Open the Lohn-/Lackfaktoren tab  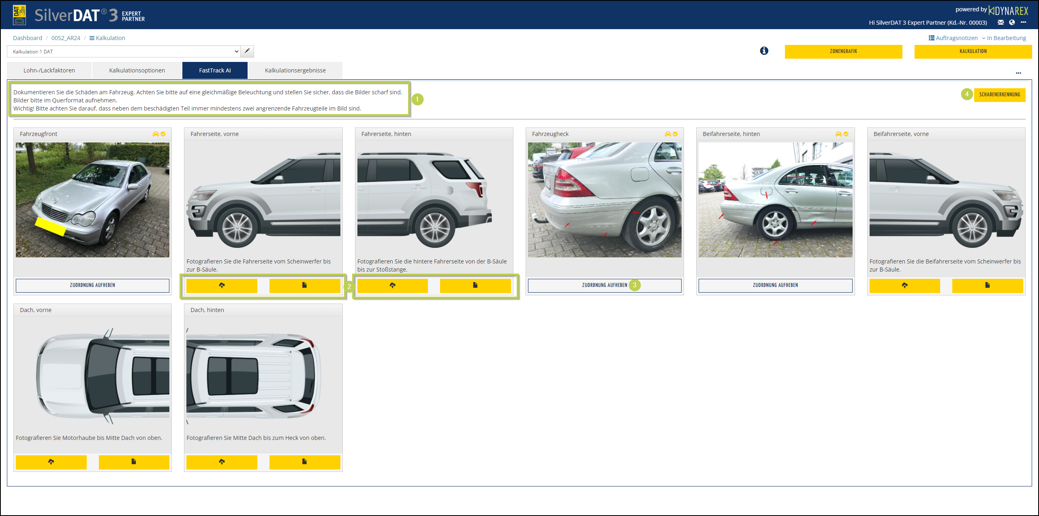coord(49,70)
